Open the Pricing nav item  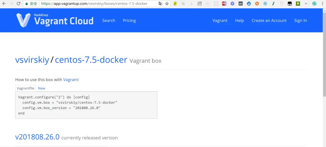coord(129,20)
